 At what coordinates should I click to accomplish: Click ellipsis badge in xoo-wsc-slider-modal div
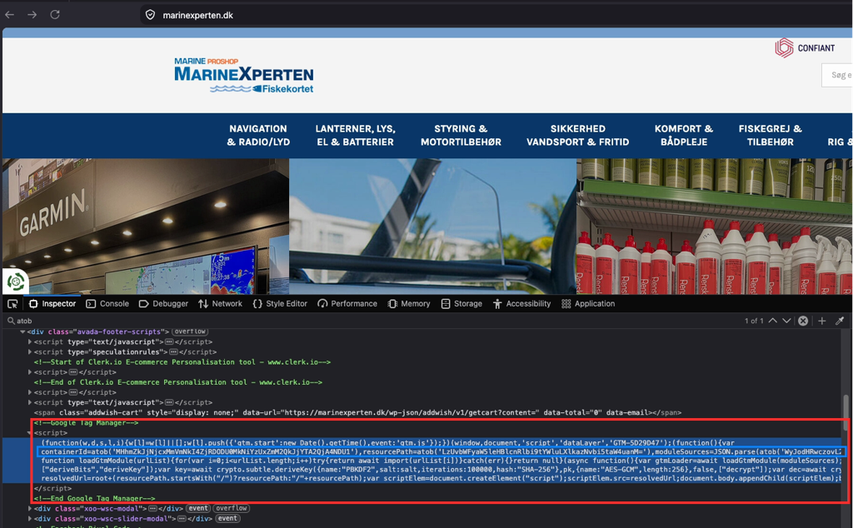pos(182,518)
